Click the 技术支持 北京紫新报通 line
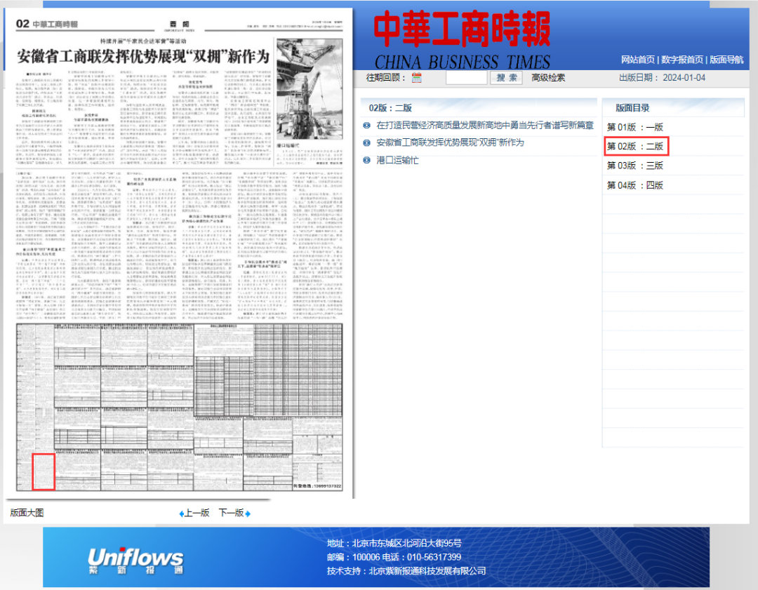 pos(406,570)
